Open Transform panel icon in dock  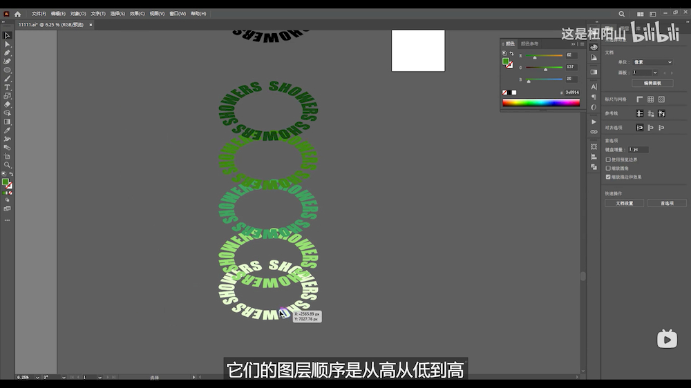(594, 146)
